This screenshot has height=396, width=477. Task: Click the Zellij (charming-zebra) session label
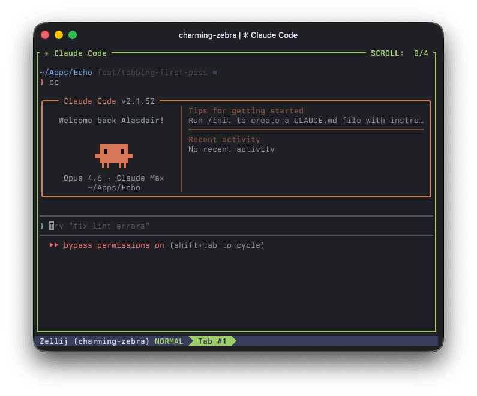[x=94, y=341]
